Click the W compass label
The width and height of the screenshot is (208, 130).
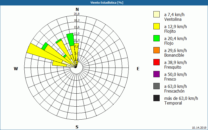coord(16,69)
